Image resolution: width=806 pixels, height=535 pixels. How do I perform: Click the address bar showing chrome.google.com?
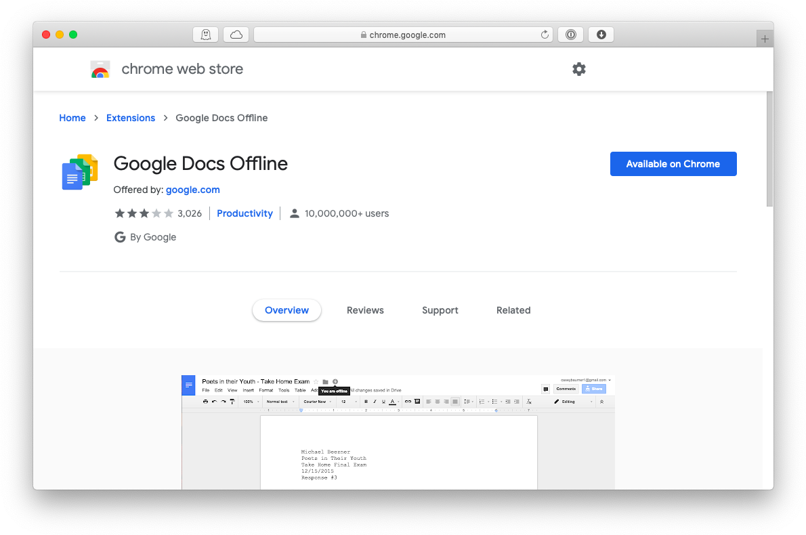pos(403,35)
